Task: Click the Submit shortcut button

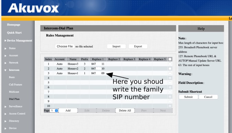Action: coord(188,97)
